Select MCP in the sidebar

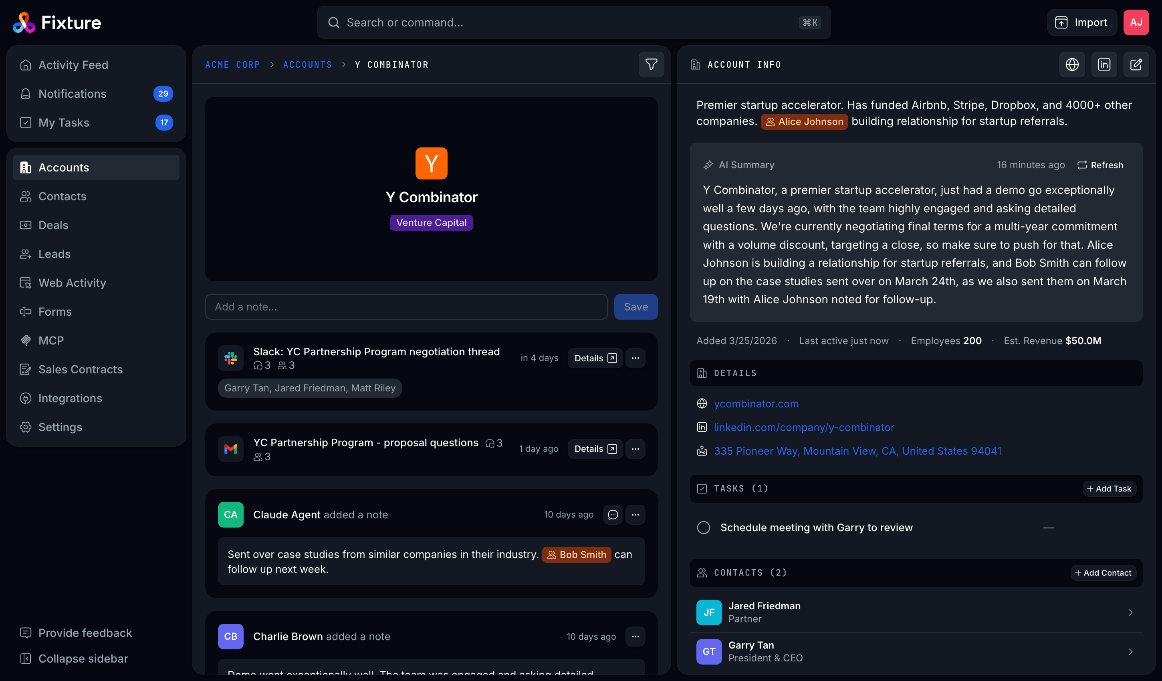[51, 340]
